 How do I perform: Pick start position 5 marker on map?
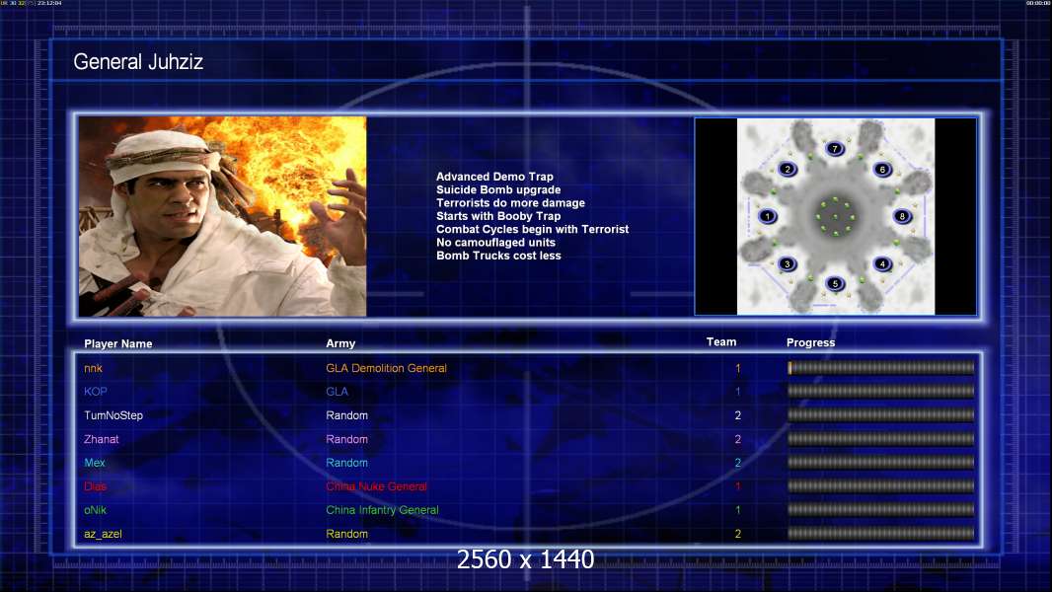coord(835,284)
